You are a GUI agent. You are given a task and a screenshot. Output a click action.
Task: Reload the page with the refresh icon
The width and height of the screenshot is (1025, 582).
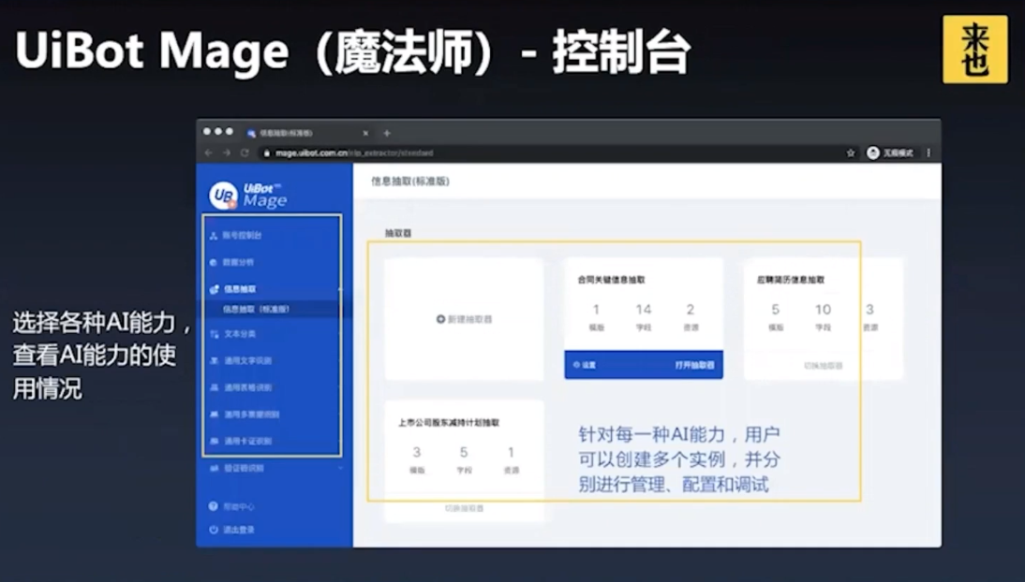point(245,153)
